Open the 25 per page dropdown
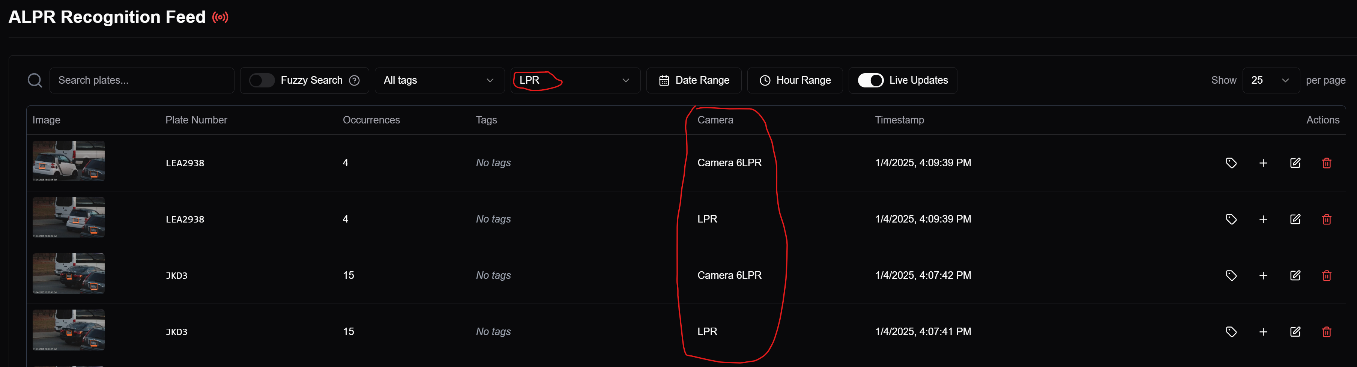Screen dimensions: 1357x367 coord(1270,81)
